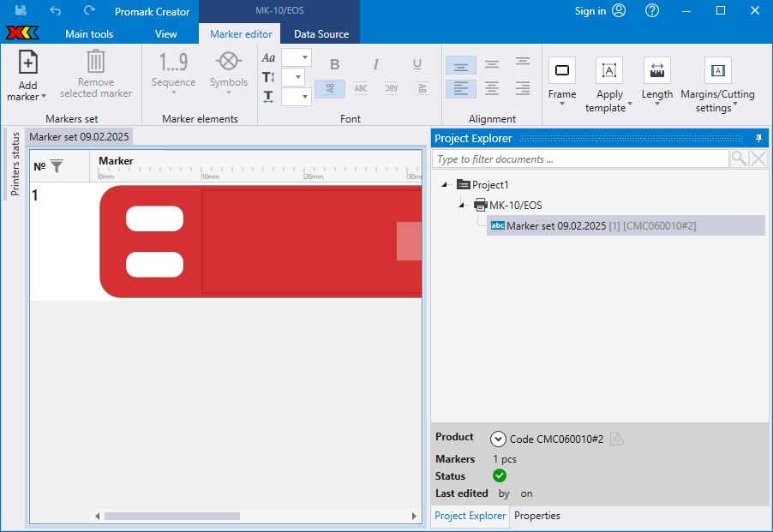
Task: Open the help question mark icon
Action: tap(651, 10)
